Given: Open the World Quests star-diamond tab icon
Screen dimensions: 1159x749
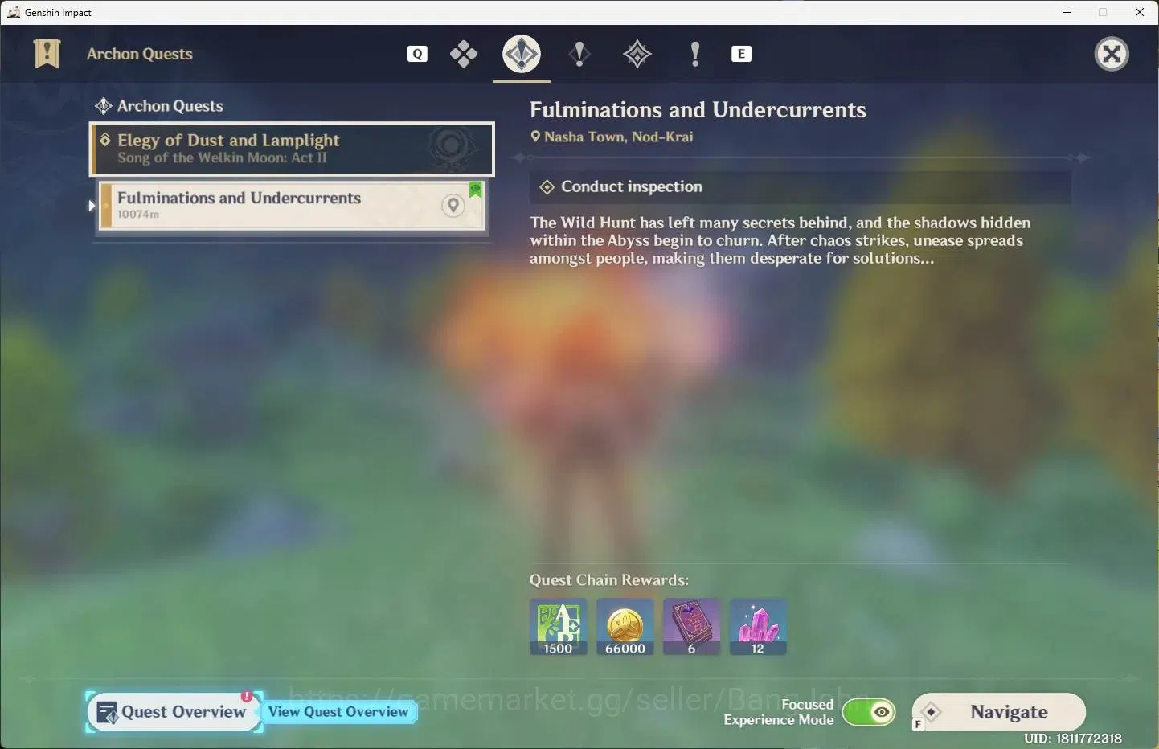Looking at the screenshot, I should click(x=637, y=54).
